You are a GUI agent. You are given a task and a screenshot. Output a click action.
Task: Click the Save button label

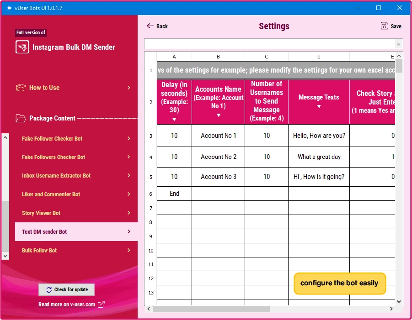[396, 26]
